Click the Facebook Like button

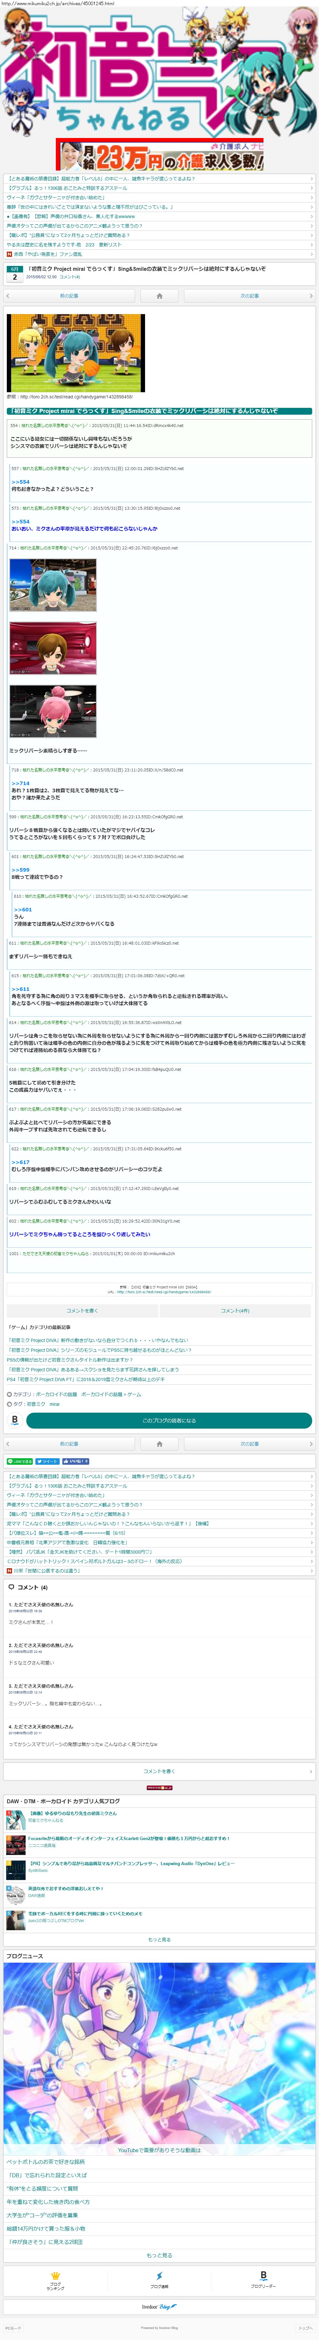point(75,1461)
